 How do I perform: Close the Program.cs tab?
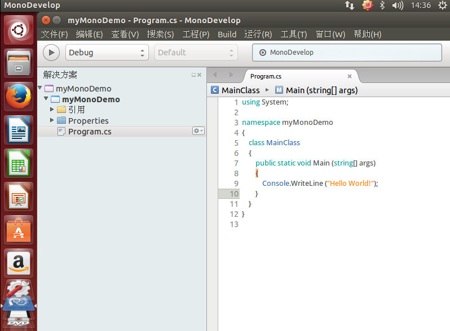[x=350, y=76]
